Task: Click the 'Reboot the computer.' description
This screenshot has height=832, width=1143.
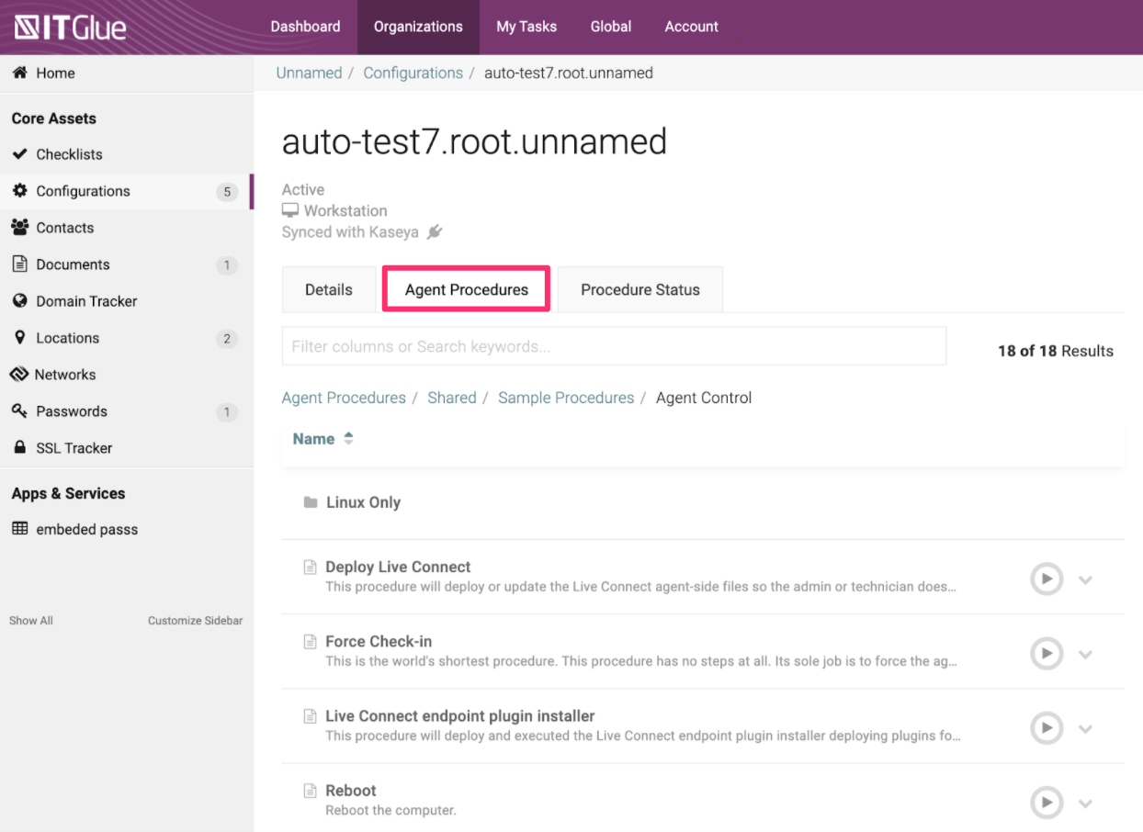Action: (x=391, y=810)
